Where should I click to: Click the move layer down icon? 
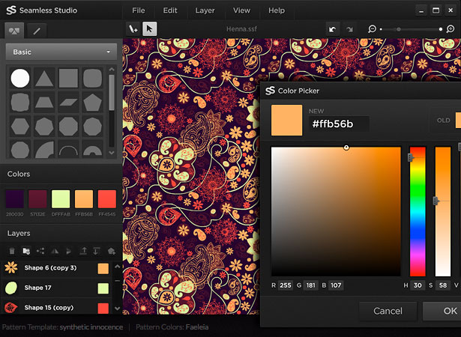click(x=96, y=251)
